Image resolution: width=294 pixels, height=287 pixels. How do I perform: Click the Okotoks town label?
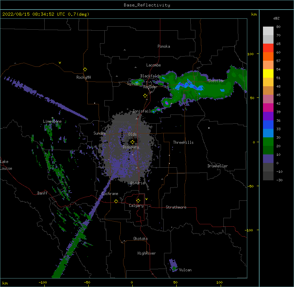pyautogui.click(x=141, y=239)
